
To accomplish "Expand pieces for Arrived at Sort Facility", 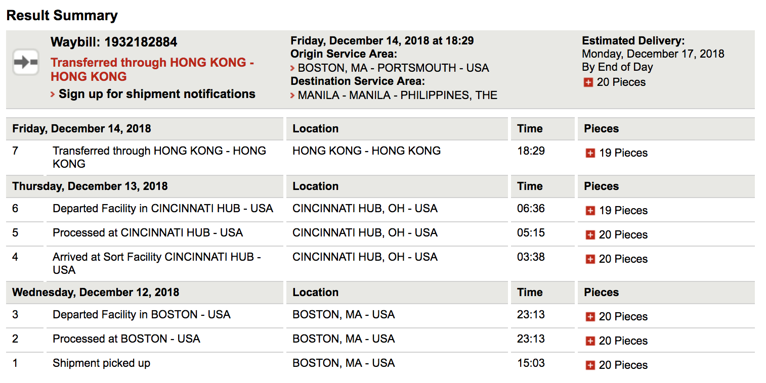I will coord(590,259).
